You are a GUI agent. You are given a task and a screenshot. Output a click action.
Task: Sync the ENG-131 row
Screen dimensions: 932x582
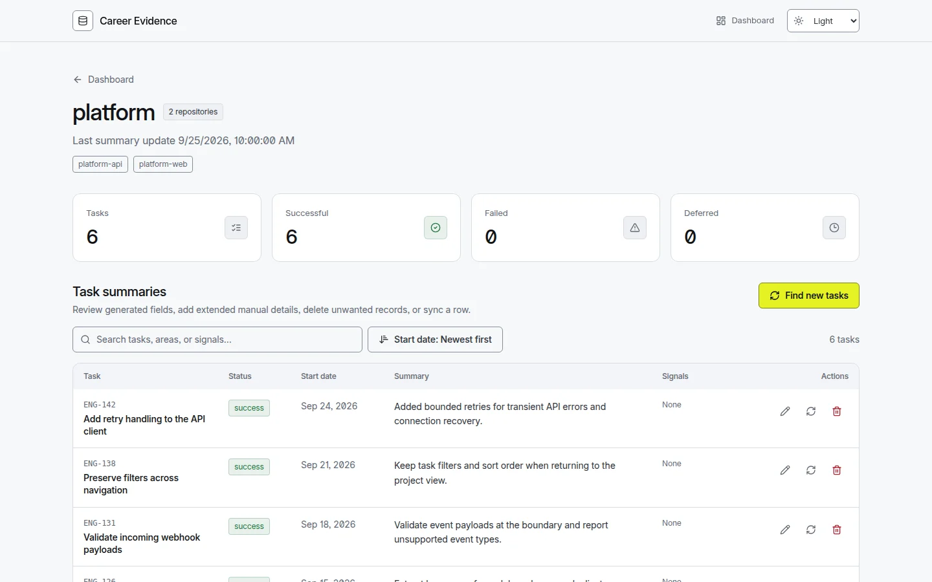[811, 530]
